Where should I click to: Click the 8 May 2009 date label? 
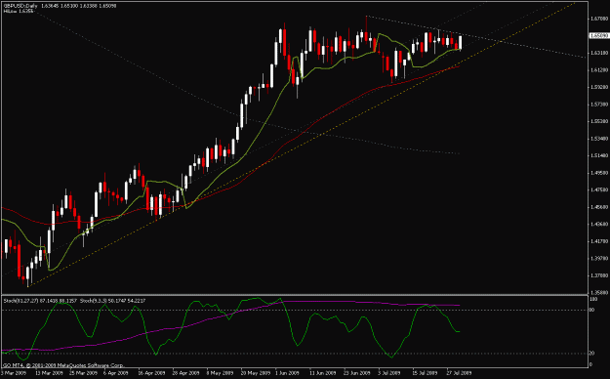tap(220, 373)
